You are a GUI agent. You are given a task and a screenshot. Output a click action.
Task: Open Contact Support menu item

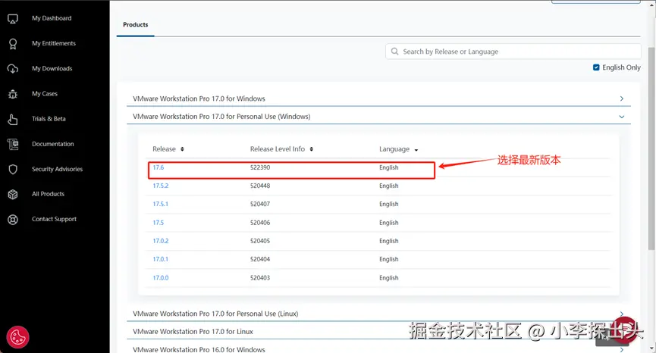[54, 219]
